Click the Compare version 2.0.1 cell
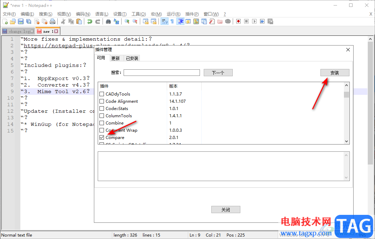Image resolution: width=375 pixels, height=239 pixels. pos(174,138)
